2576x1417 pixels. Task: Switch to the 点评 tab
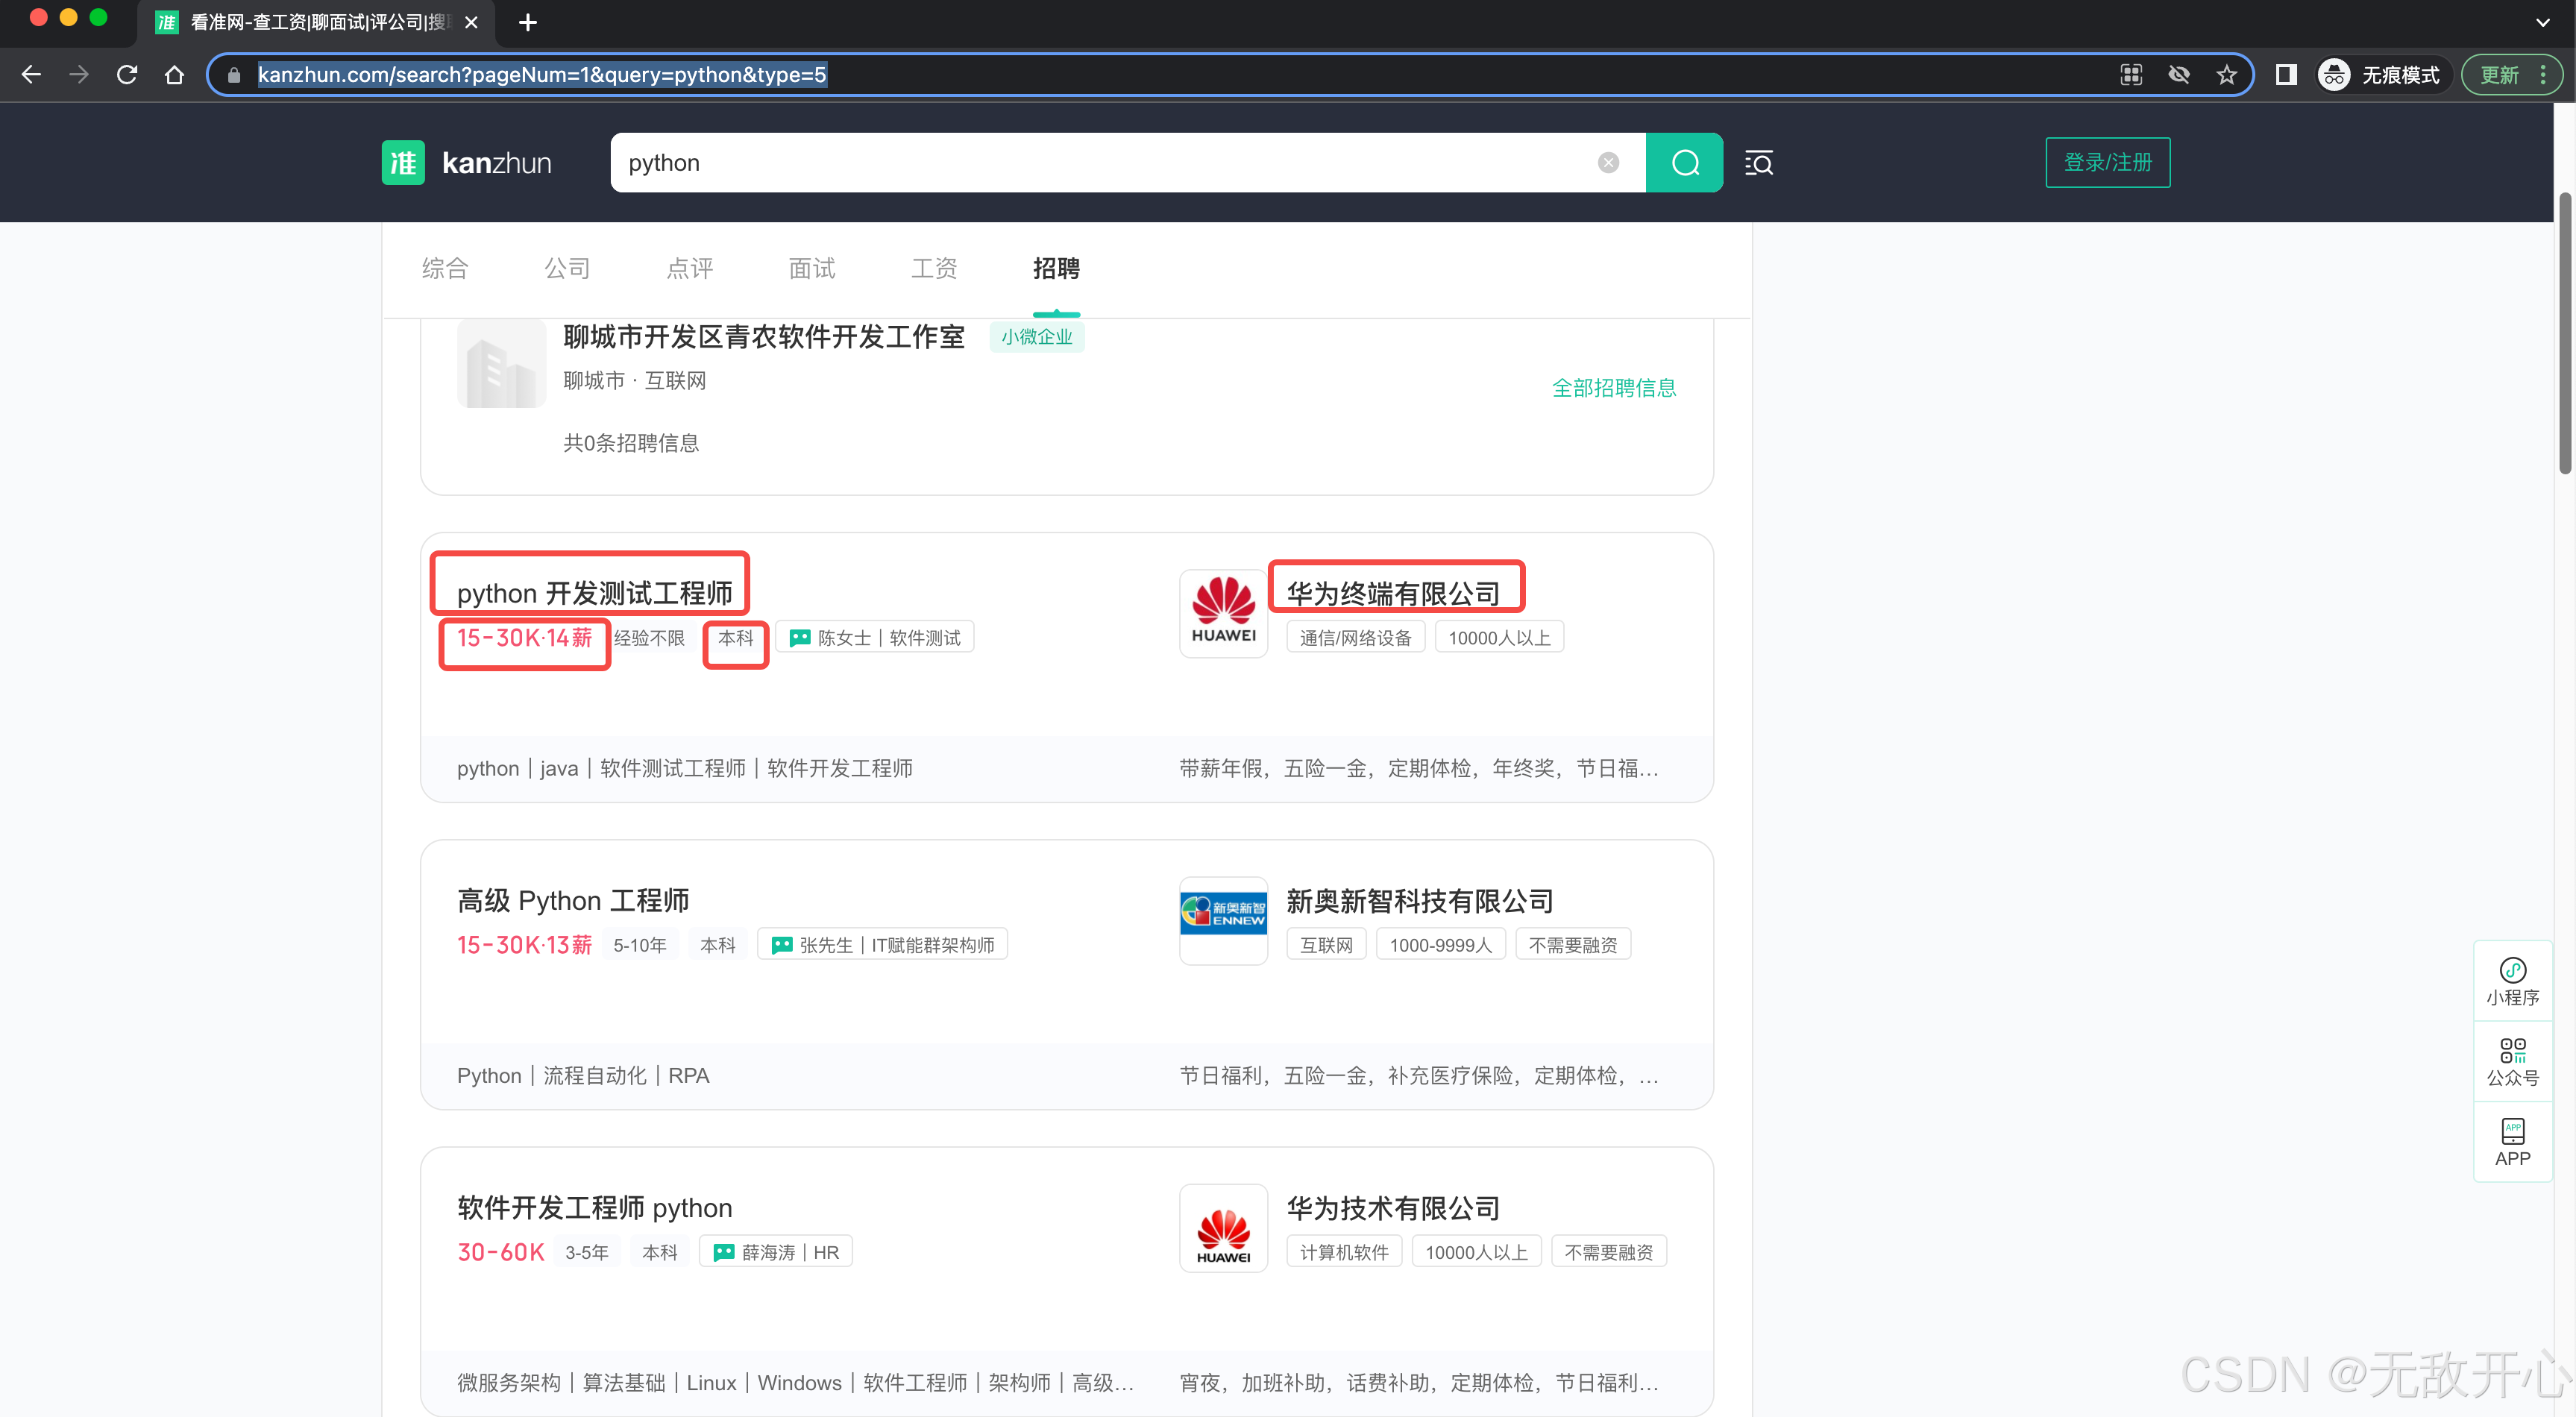tap(690, 268)
